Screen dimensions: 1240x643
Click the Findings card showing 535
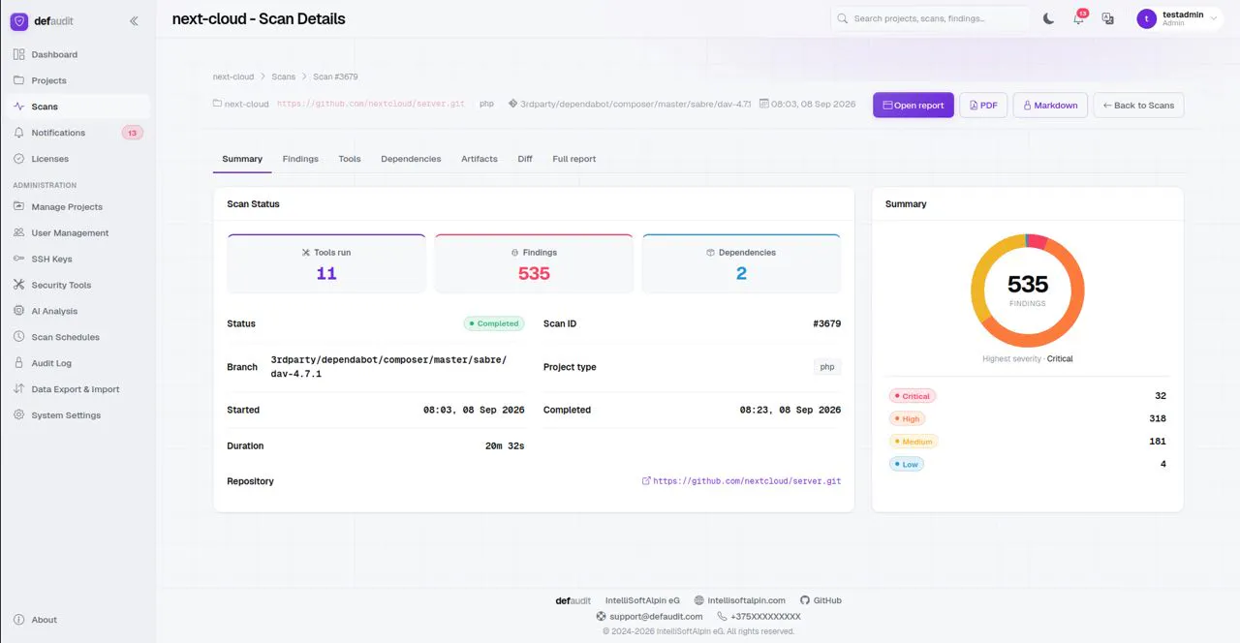click(534, 263)
